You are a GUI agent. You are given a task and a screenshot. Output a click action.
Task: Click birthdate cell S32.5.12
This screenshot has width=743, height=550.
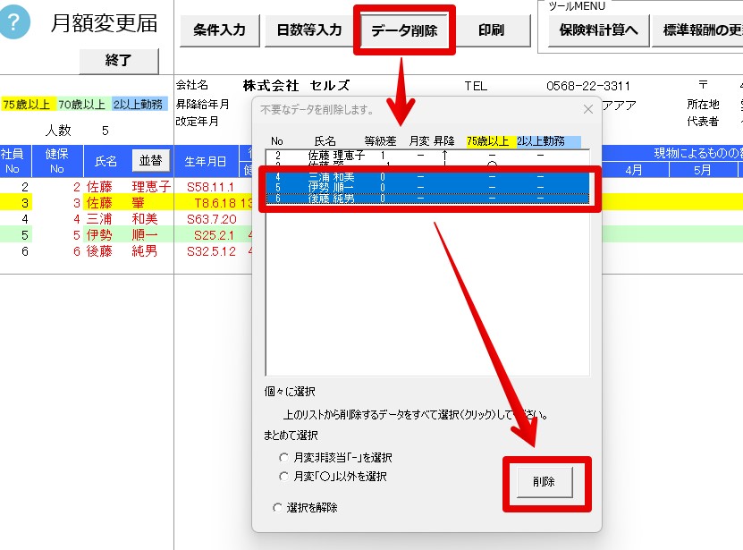tap(211, 251)
